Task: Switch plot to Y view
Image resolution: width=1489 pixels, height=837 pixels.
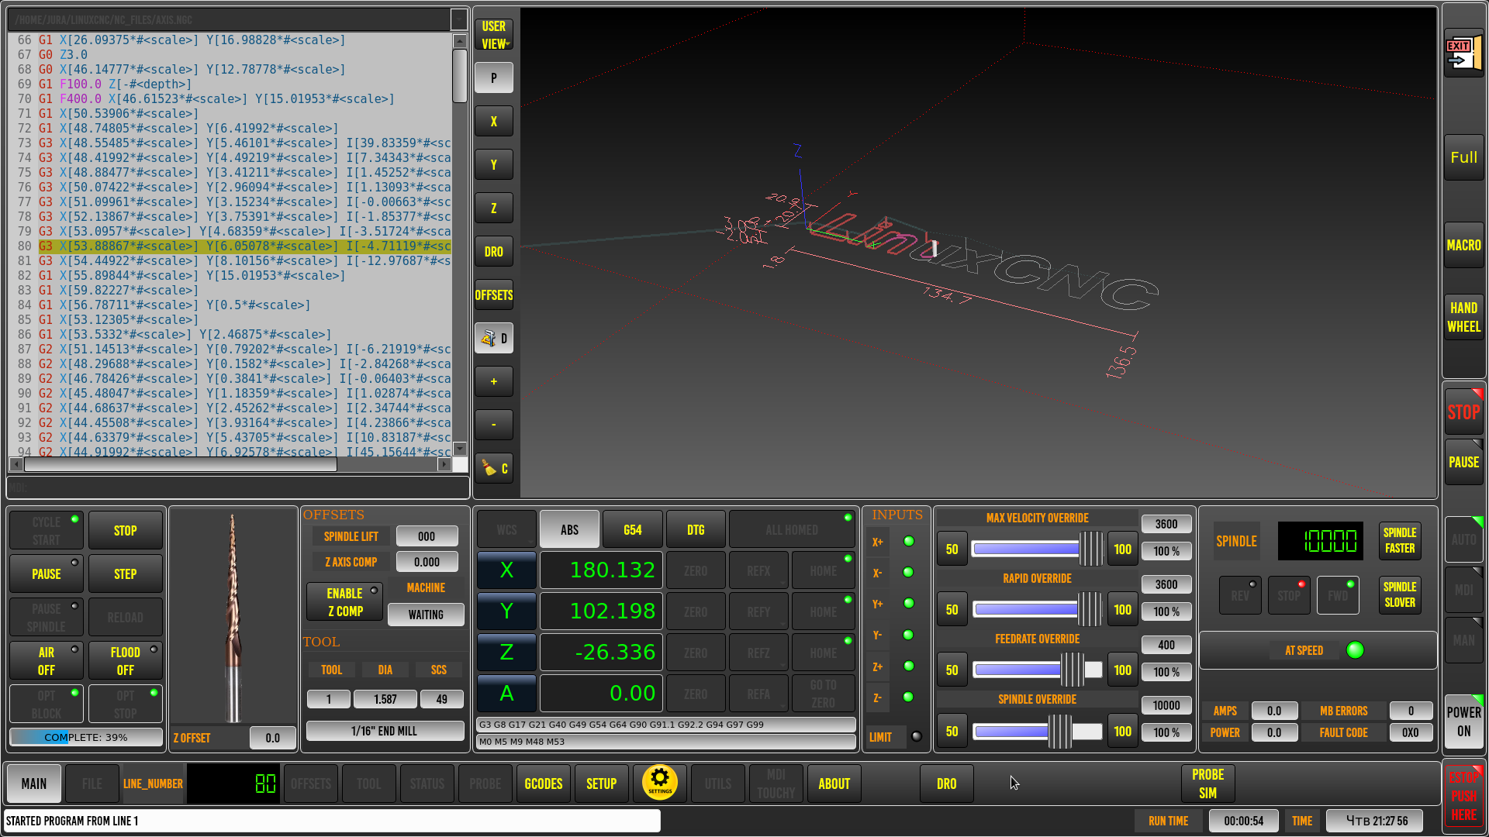Action: click(x=494, y=165)
